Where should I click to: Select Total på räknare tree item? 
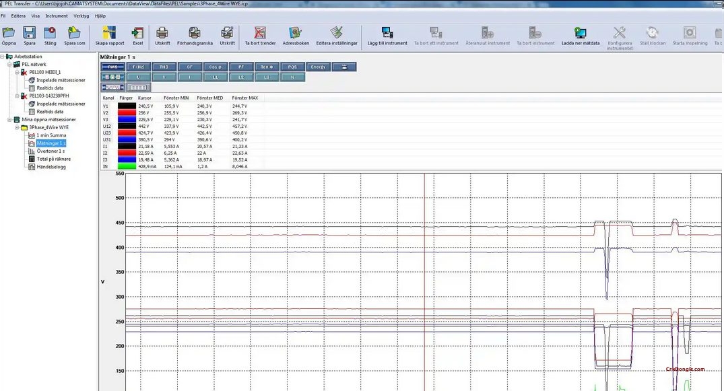click(x=54, y=159)
